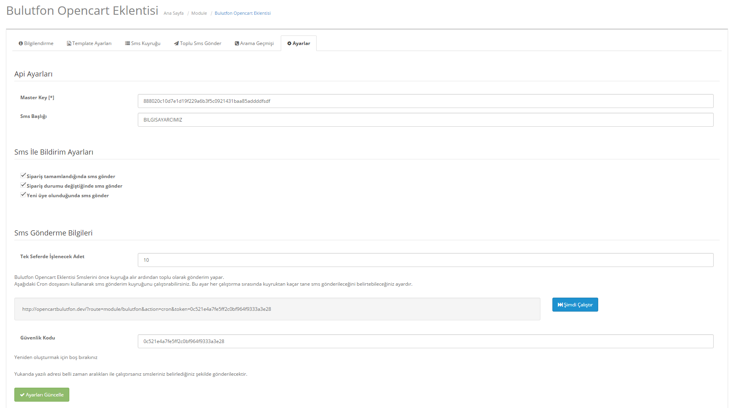This screenshot has width=734, height=408.
Task: Go to Toplu Sms Gönder tab
Action: coord(198,43)
